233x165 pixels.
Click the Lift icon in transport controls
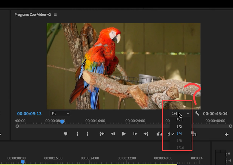(159, 134)
